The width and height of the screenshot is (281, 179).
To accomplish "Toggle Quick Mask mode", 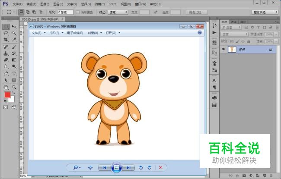I will pyautogui.click(x=6, y=107).
